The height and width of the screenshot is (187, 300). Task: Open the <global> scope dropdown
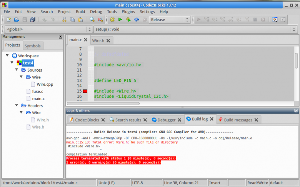click(x=48, y=29)
